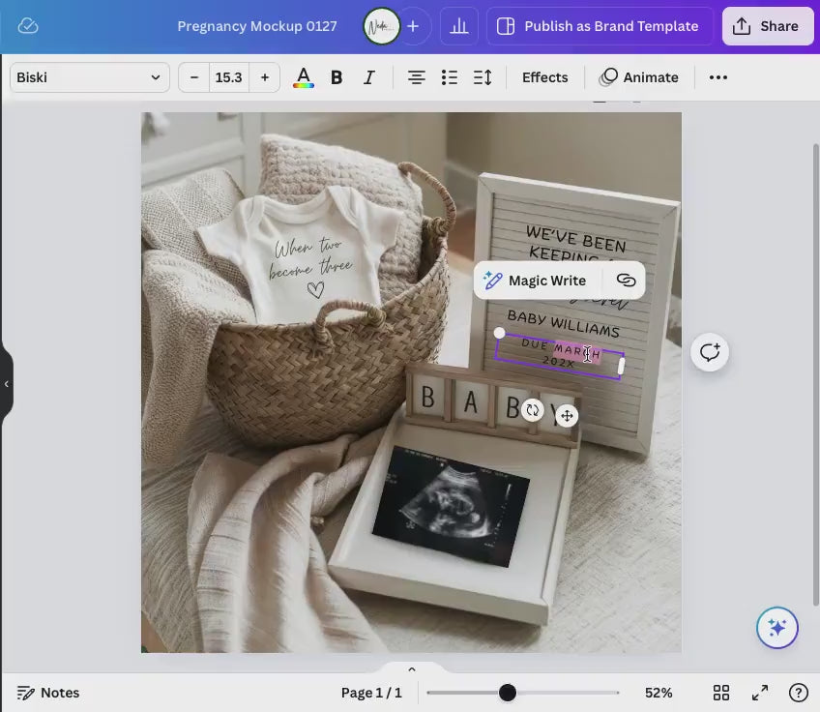Expand the page thumbnails chevron
The height and width of the screenshot is (712, 820).
coord(411,669)
